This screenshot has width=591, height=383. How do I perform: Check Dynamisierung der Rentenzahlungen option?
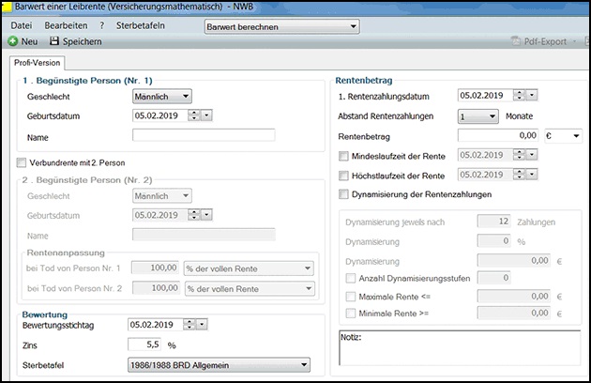343,194
